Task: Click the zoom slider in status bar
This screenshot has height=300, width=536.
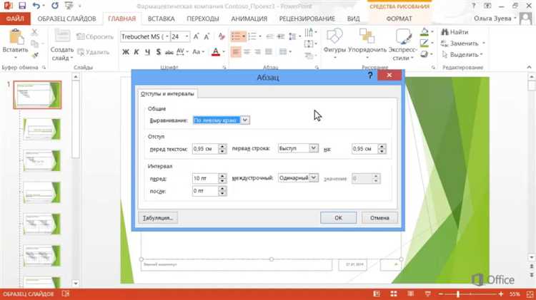Action: tap(458, 294)
